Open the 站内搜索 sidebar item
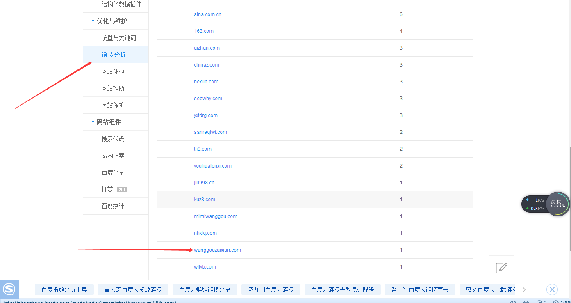Screen dimensions: 571x303 [113, 156]
